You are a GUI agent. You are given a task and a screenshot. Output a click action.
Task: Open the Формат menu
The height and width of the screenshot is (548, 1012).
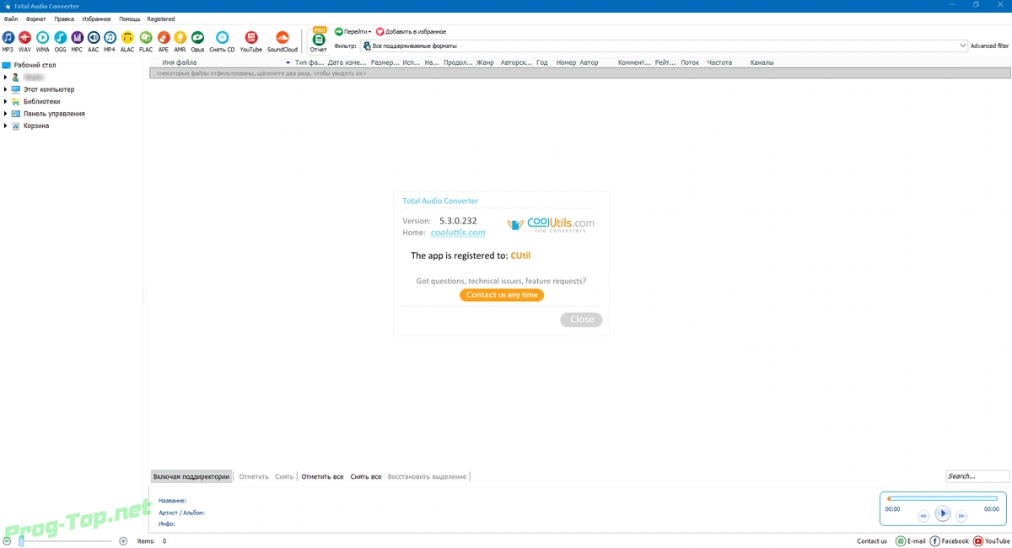point(36,19)
